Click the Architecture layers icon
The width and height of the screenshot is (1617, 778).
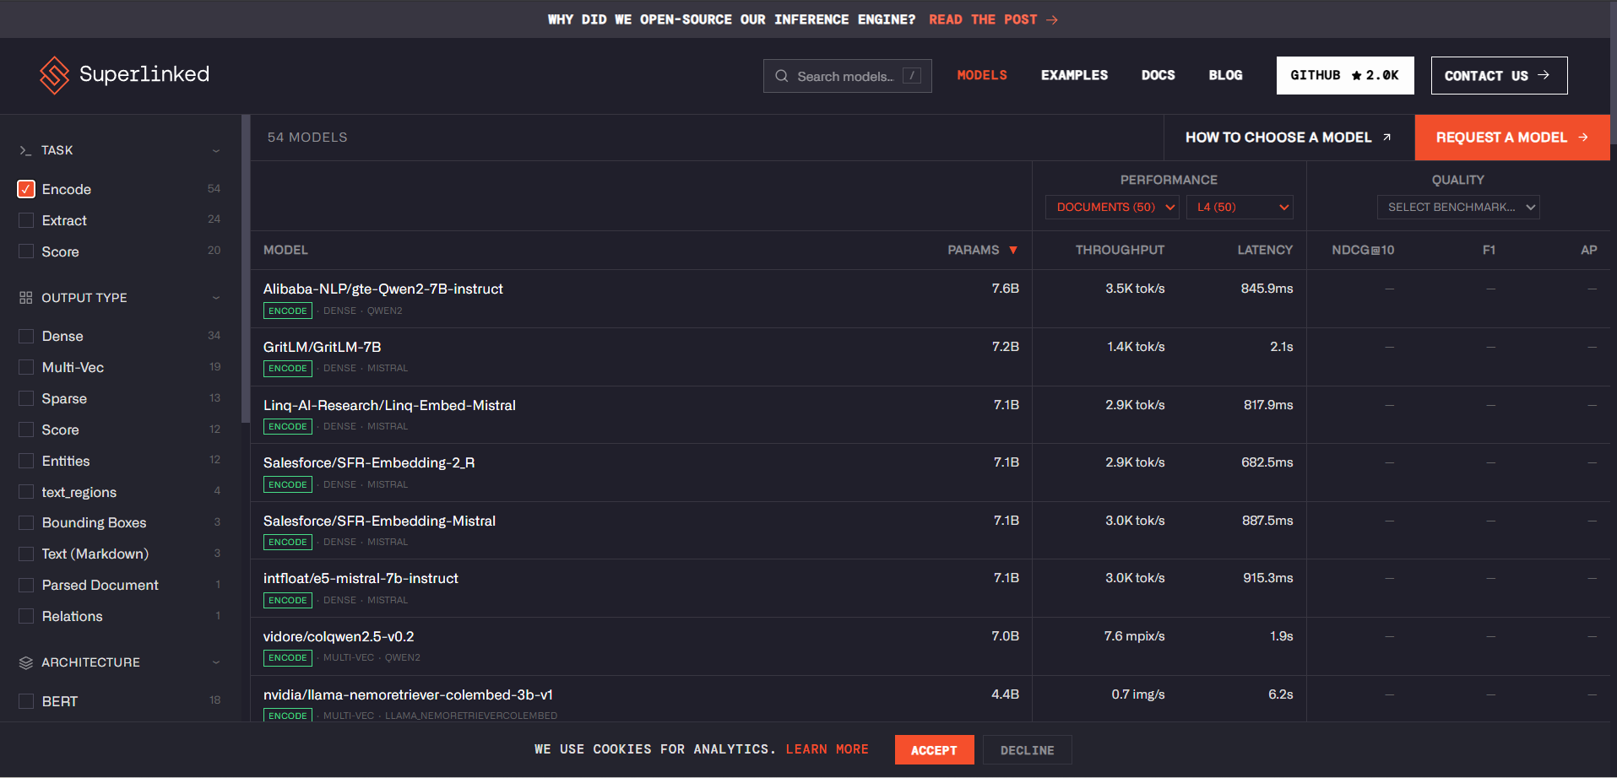25,662
